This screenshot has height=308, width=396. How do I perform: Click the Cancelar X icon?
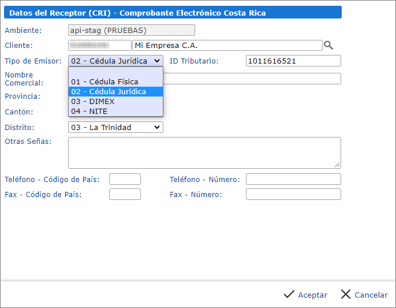[346, 295]
